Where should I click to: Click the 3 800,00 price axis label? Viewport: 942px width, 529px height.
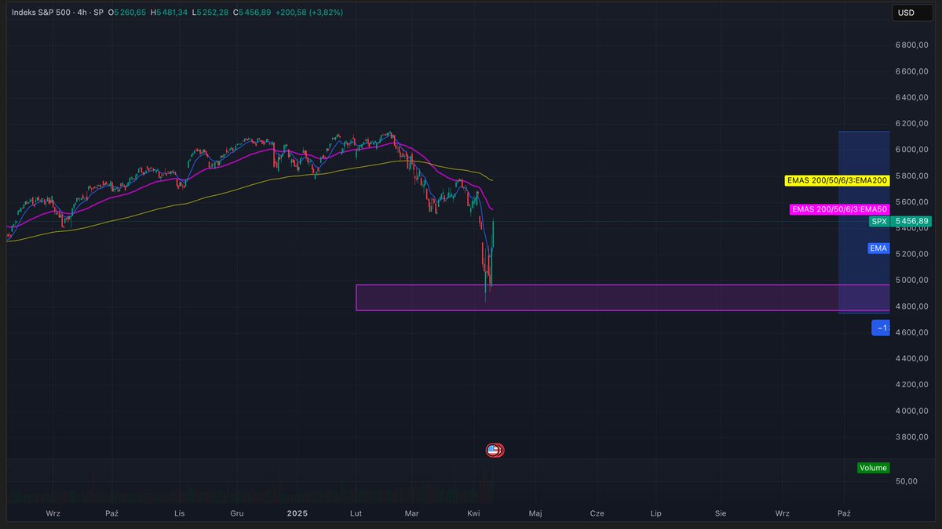click(912, 437)
